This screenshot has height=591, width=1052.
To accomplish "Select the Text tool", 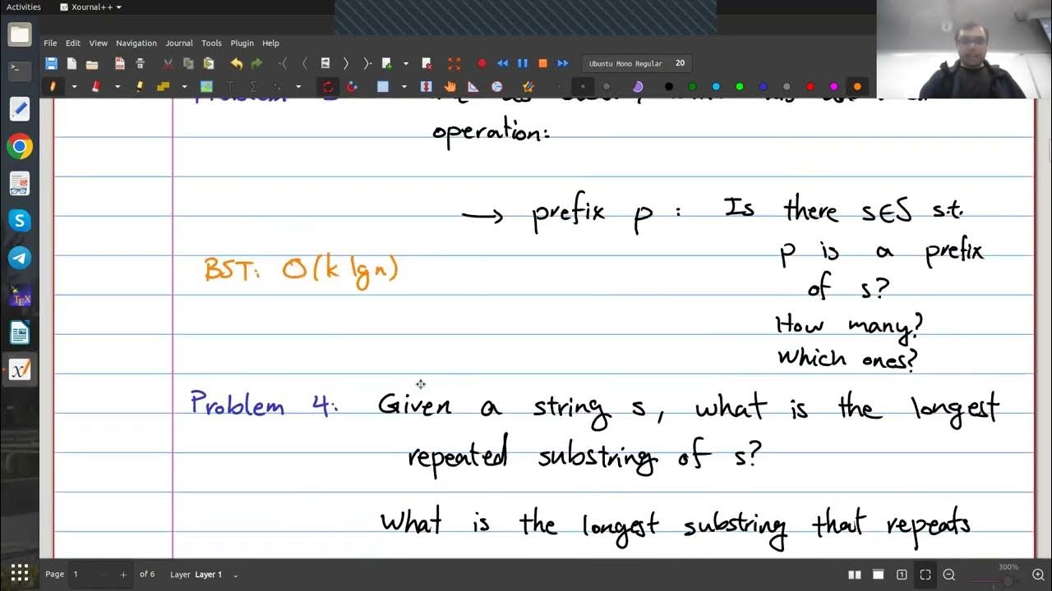I will coord(231,86).
